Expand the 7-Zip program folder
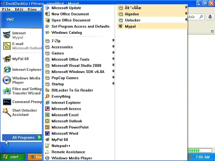 (x=79, y=41)
